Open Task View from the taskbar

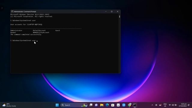coord(91,105)
